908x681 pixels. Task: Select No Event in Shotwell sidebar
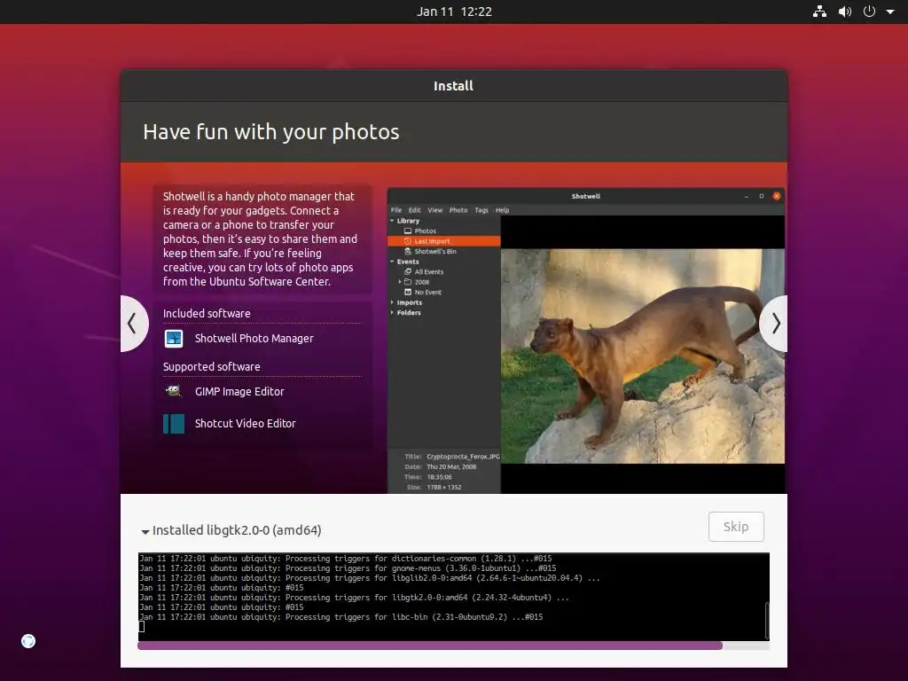click(x=427, y=293)
